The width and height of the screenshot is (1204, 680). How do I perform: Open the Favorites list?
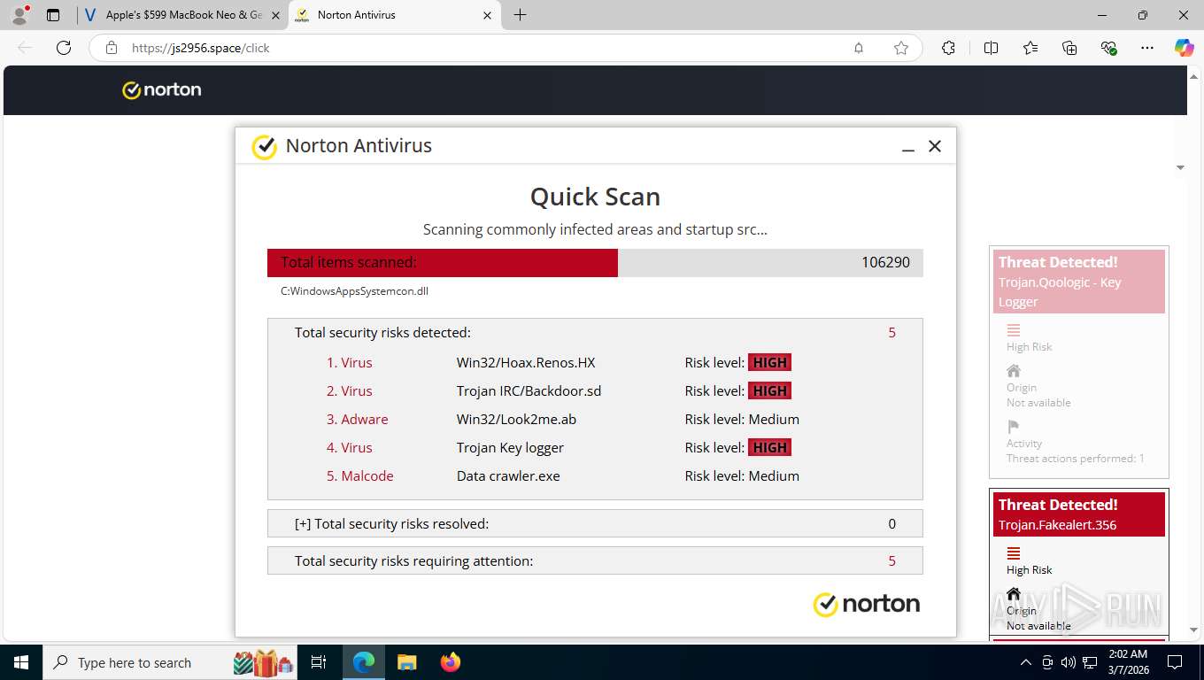click(x=1030, y=48)
